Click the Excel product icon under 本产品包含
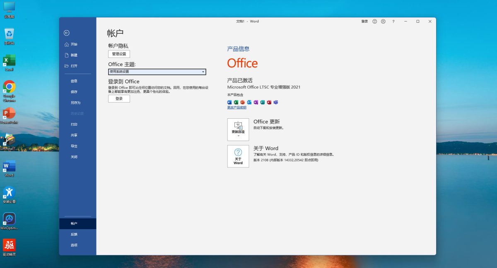 click(236, 102)
